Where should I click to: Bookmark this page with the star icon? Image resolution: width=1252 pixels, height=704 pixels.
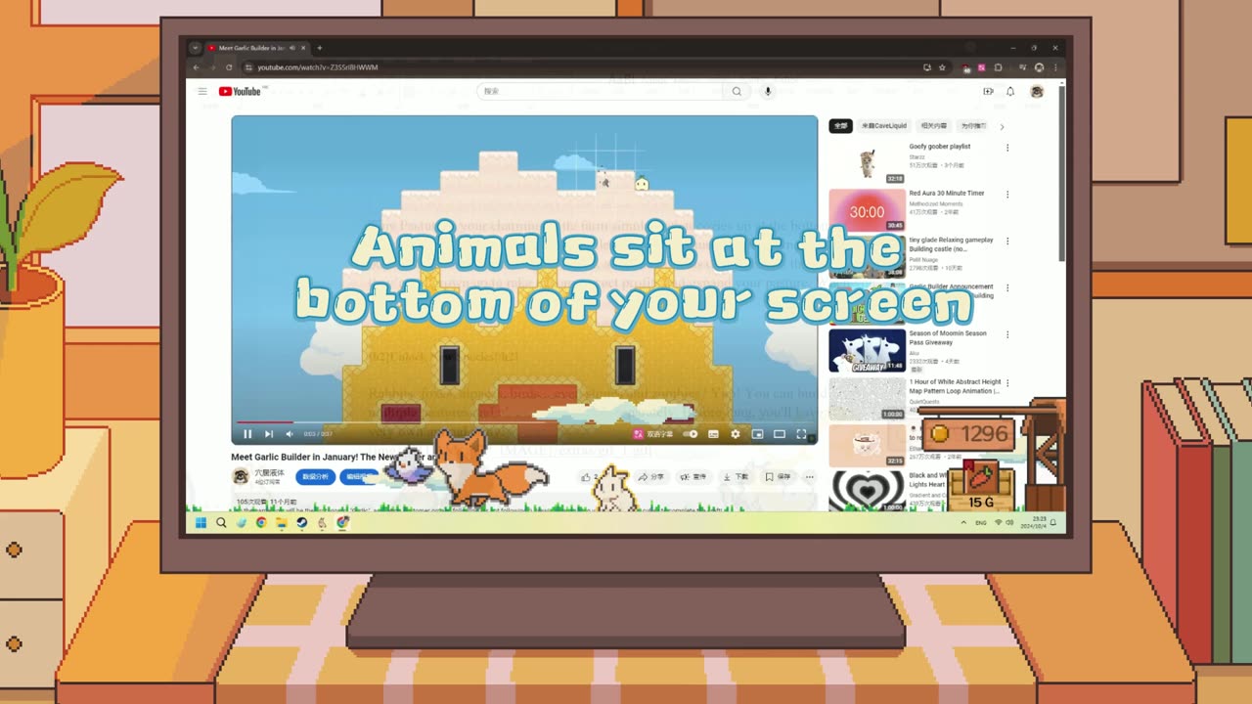point(942,67)
